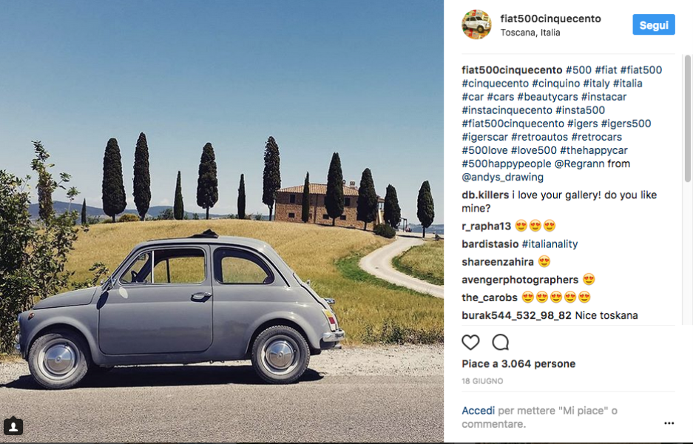
Task: Click Accedi to log in
Action: pyautogui.click(x=478, y=411)
